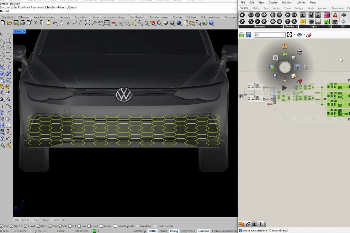The height and width of the screenshot is (233, 350).
Task: Click the red sketch pen icon
Action: (309, 35)
